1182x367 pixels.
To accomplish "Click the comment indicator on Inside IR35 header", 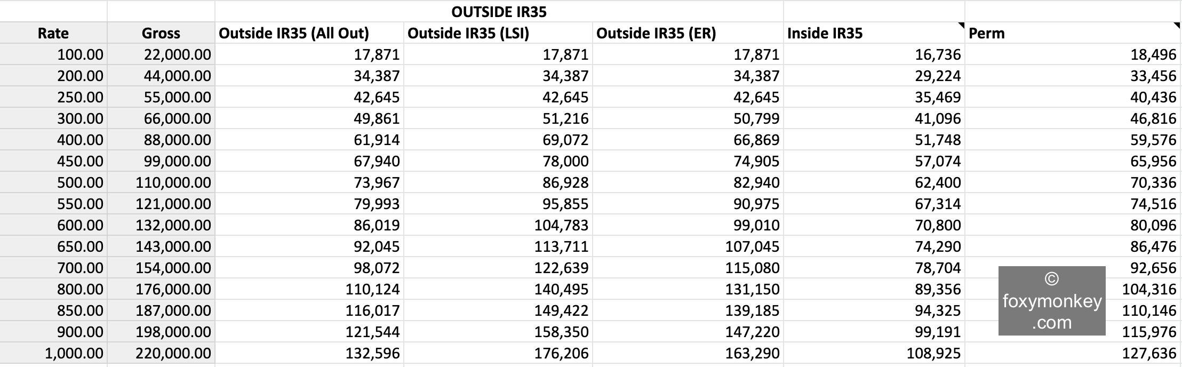I will 961,25.
